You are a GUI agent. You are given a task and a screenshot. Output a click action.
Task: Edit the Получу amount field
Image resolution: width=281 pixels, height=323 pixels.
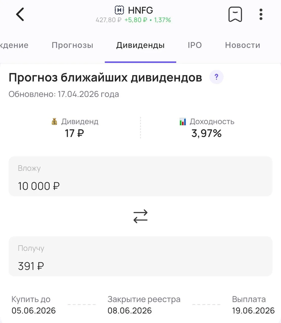pos(140,256)
